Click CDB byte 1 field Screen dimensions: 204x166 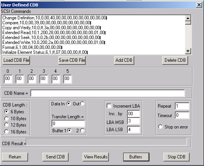click(20, 79)
